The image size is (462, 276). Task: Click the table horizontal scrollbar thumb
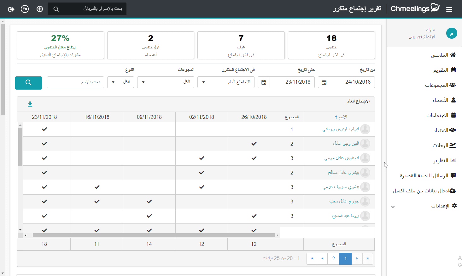click(x=154, y=235)
